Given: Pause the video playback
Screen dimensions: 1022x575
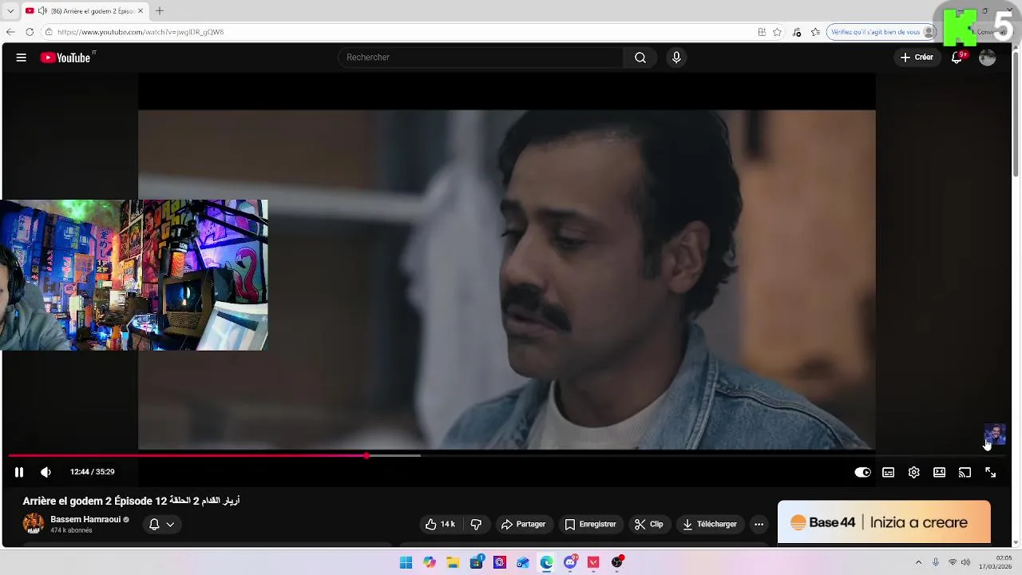Looking at the screenshot, I should (x=19, y=472).
